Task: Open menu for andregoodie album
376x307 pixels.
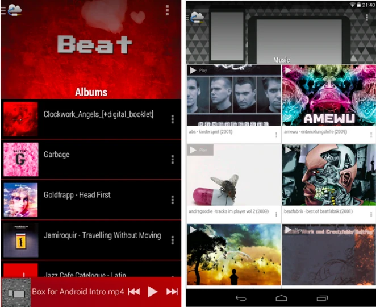Action: 276,214
